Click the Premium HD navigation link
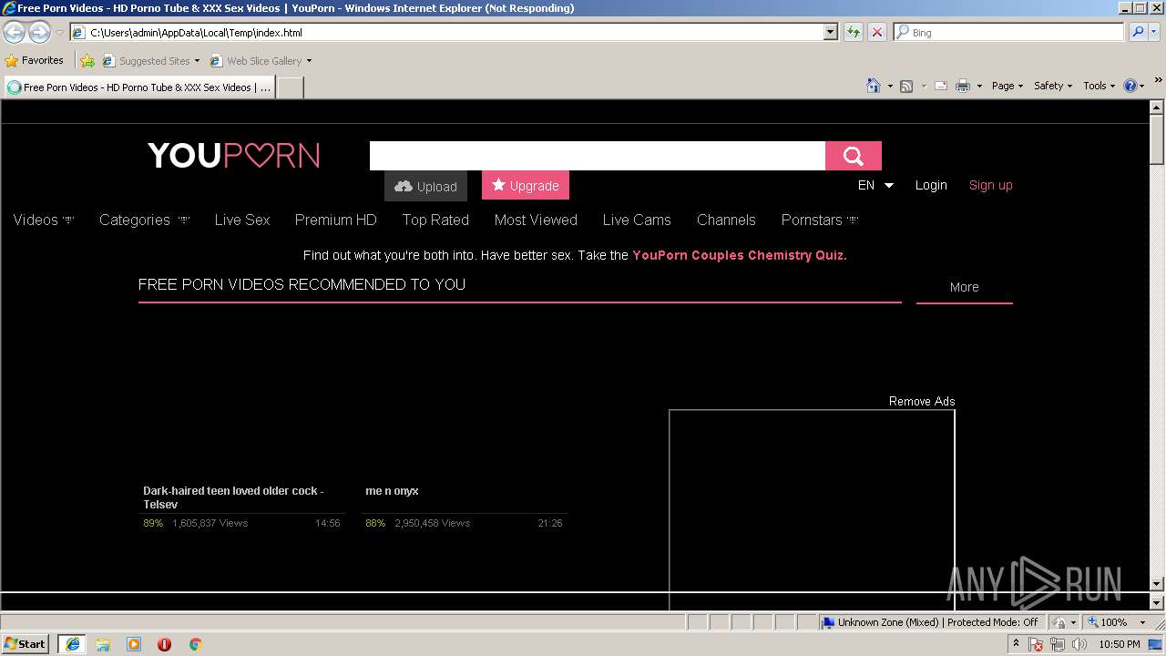The height and width of the screenshot is (656, 1166). point(335,220)
